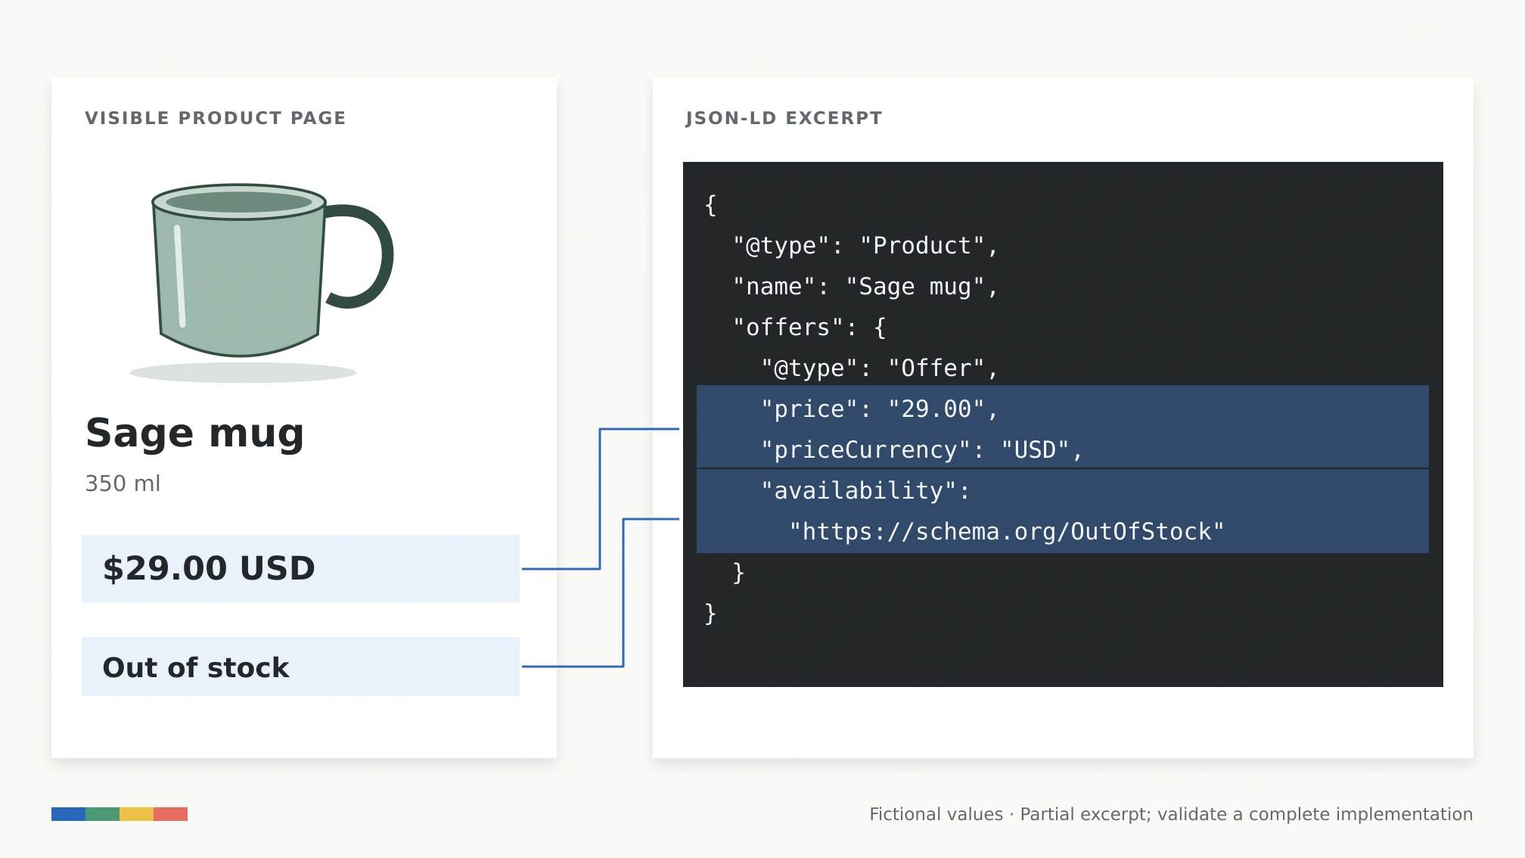The image size is (1525, 858).
Task: Click the JSON-LD EXCERPT heading
Action: point(784,118)
